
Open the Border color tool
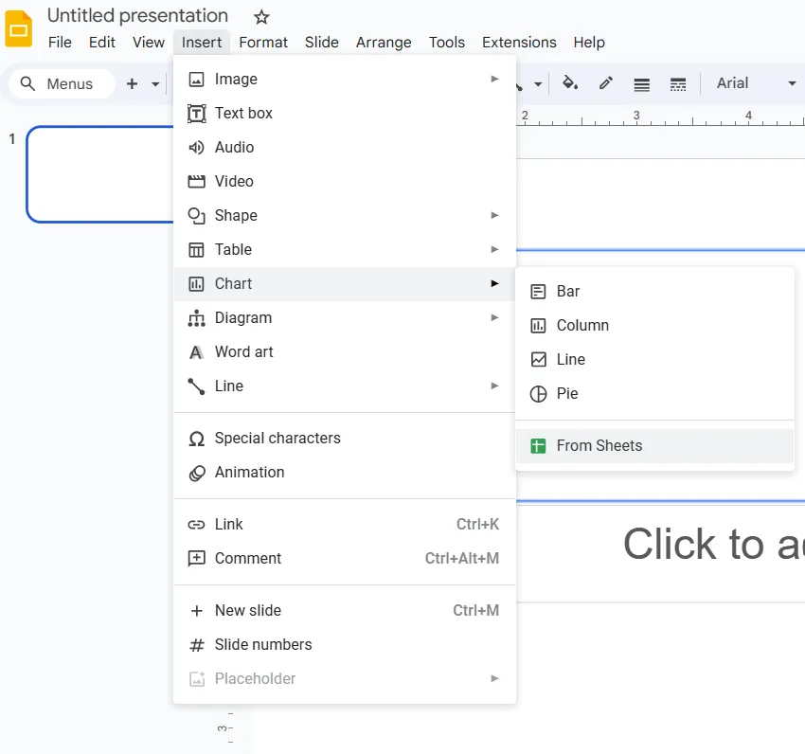pos(605,83)
